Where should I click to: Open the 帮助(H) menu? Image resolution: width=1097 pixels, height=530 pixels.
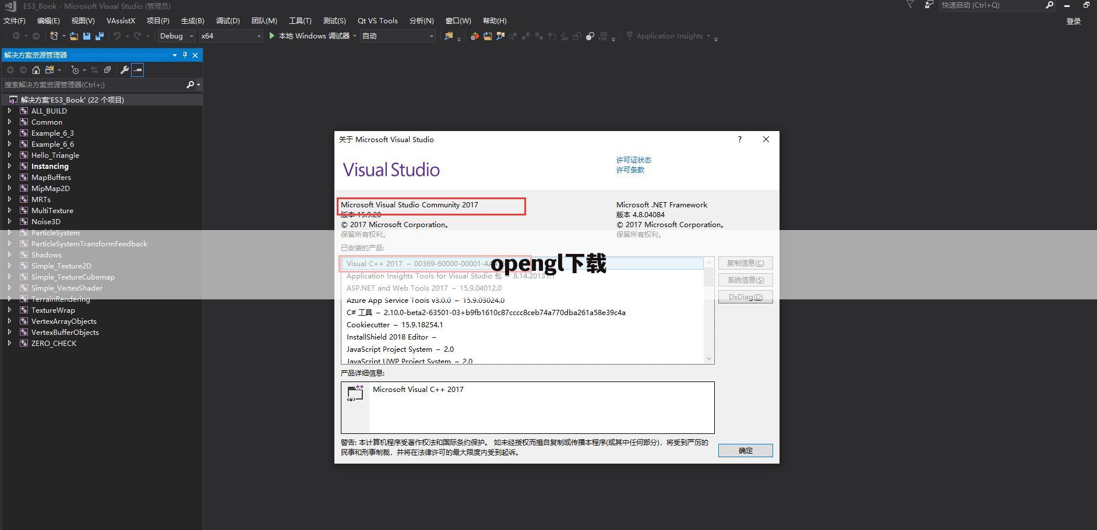(x=495, y=20)
